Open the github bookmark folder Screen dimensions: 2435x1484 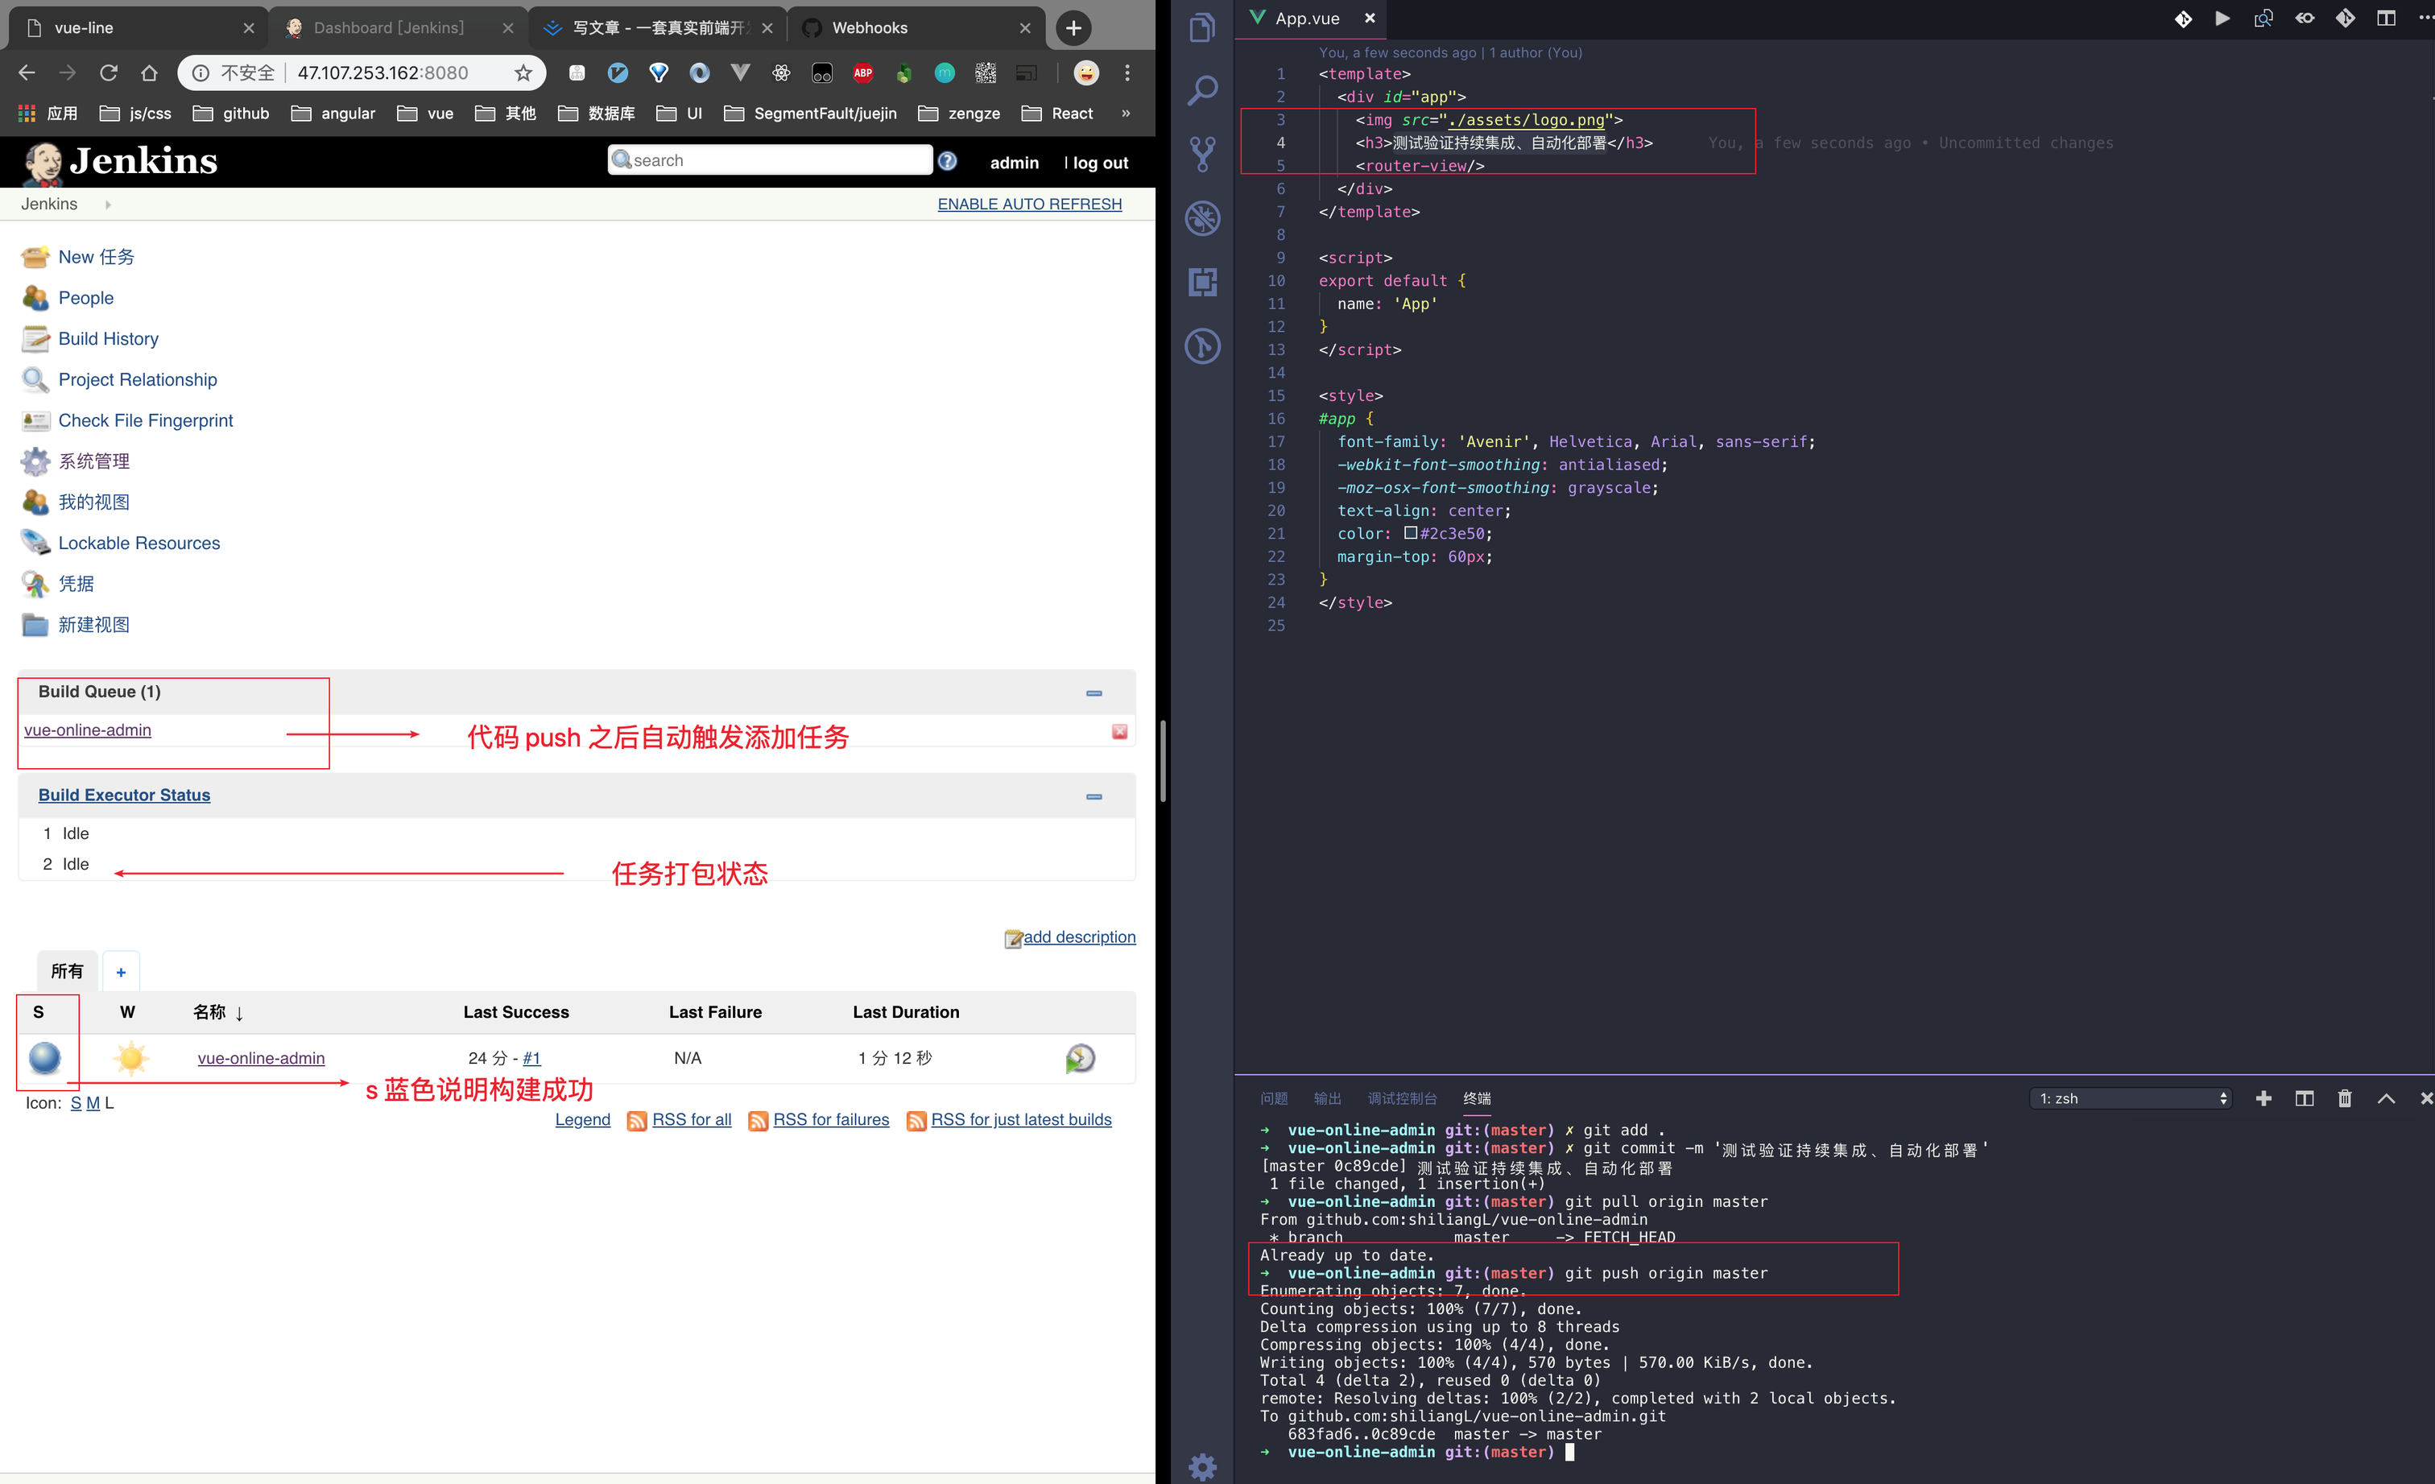point(231,114)
